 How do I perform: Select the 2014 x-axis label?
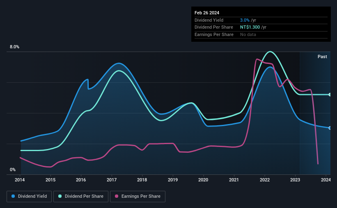click(x=20, y=180)
